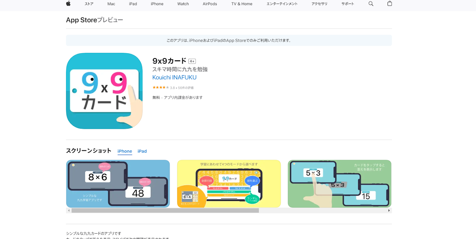The image size is (476, 239).
Task: Click the 9x9カード app icon
Action: coord(104,91)
